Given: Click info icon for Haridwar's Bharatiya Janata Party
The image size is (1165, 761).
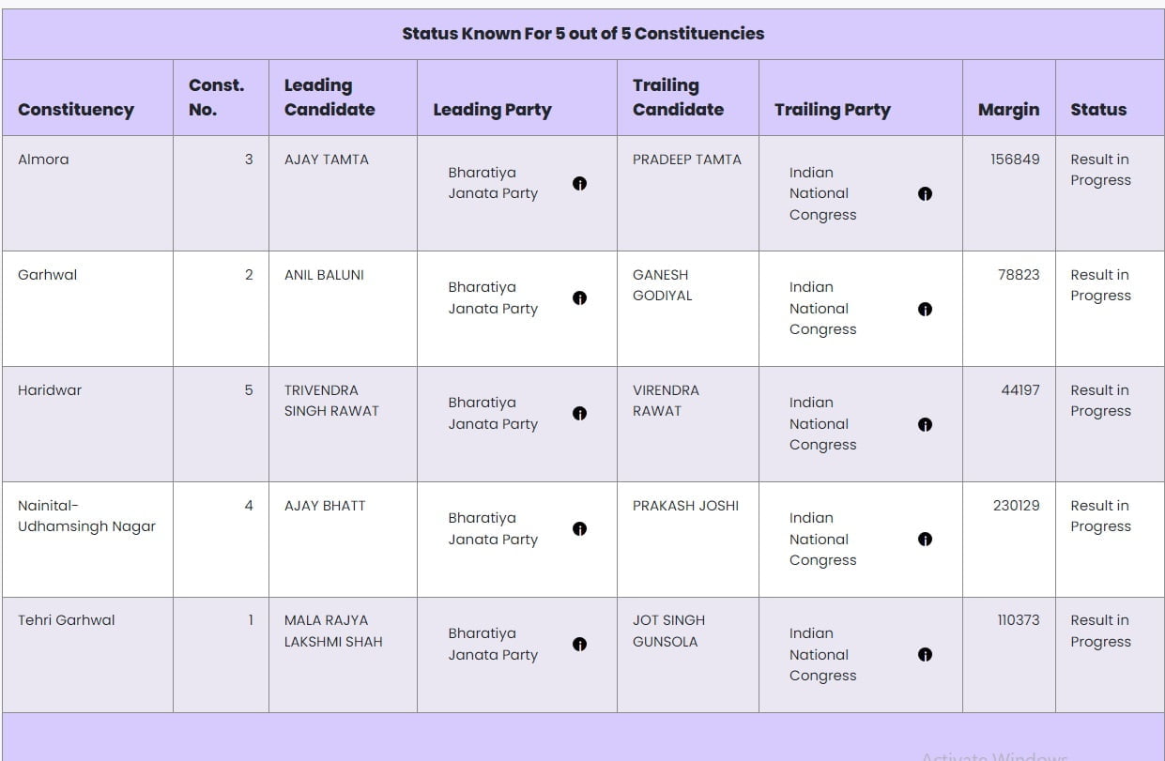Looking at the screenshot, I should (x=579, y=414).
